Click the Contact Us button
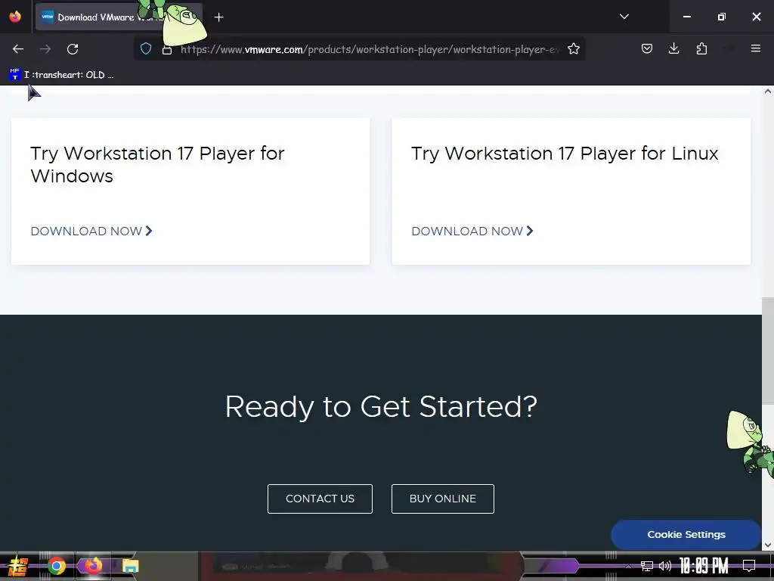This screenshot has height=581, width=774. pos(320,499)
